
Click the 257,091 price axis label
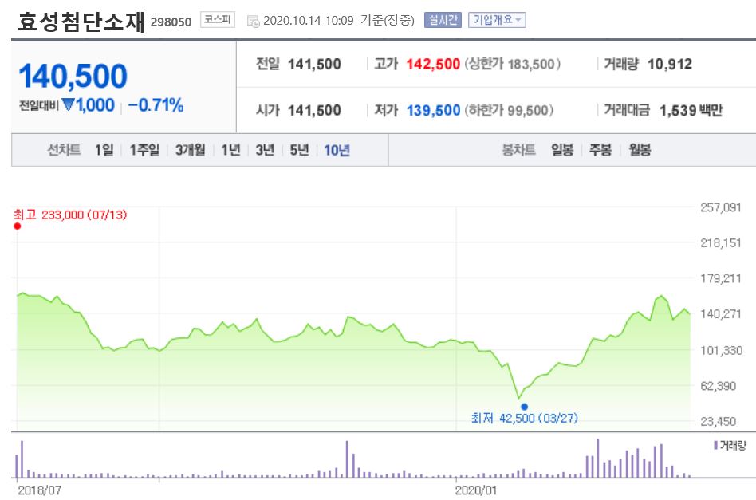pyautogui.click(x=720, y=208)
